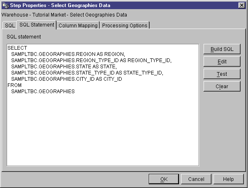Image resolution: width=248 pixels, height=188 pixels.
Task: Go to the Processing Options tab
Action: pos(125,25)
